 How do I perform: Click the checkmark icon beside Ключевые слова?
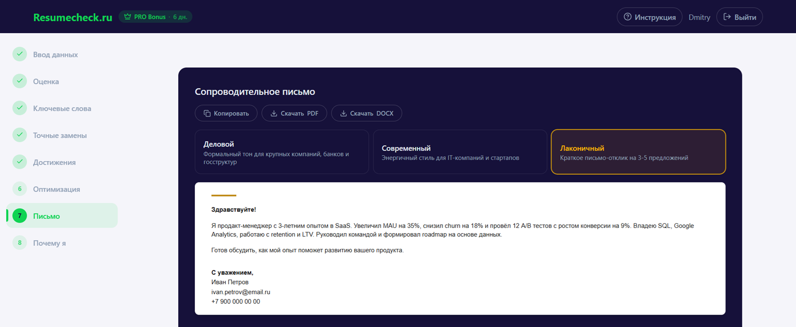coord(20,108)
